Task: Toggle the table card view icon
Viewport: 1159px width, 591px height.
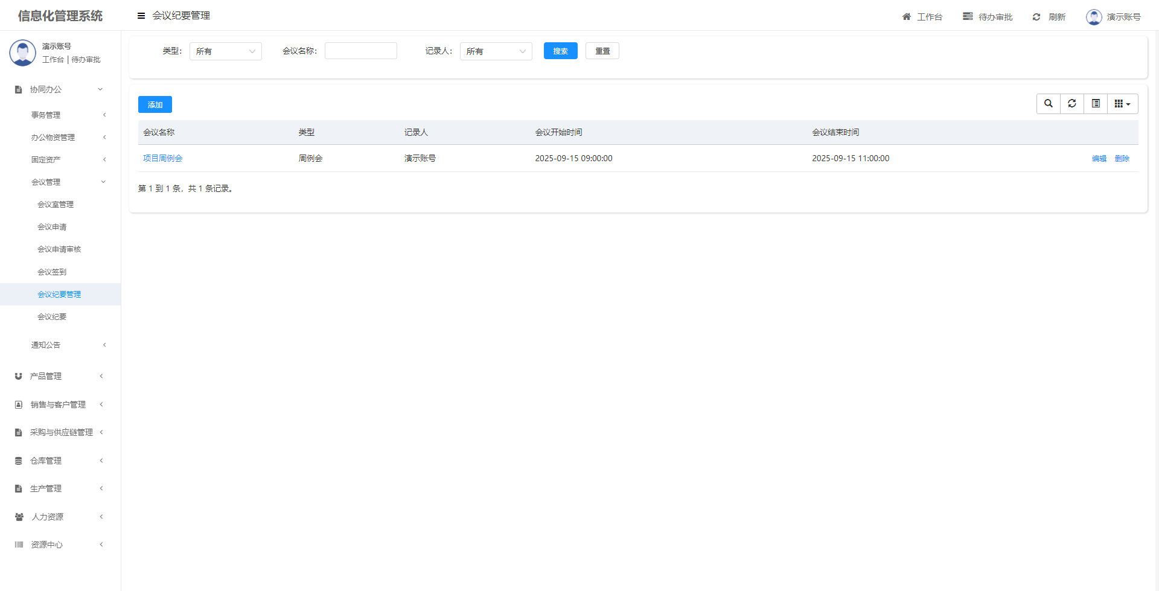Action: click(x=1096, y=104)
